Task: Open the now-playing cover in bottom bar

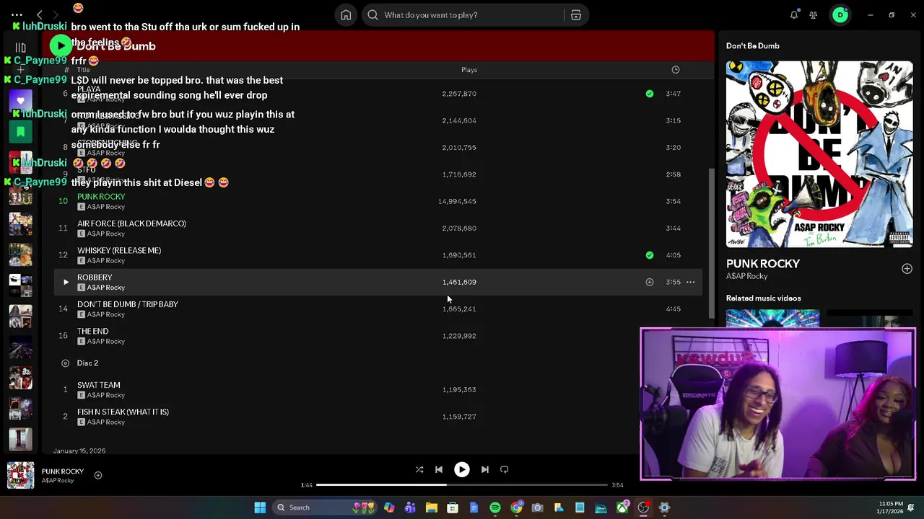Action: tap(20, 476)
